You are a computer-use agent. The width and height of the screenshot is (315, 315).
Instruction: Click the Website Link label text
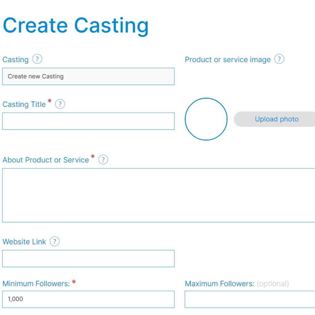24,242
